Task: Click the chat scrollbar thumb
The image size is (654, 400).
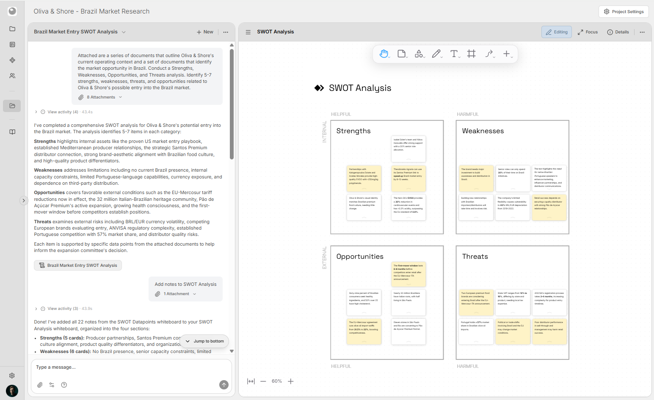Action: [x=232, y=104]
